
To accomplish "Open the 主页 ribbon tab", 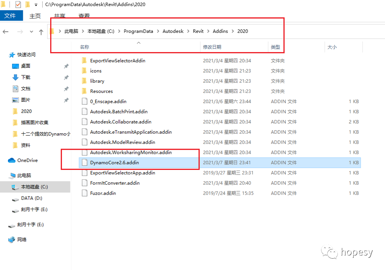I will 35,16.
